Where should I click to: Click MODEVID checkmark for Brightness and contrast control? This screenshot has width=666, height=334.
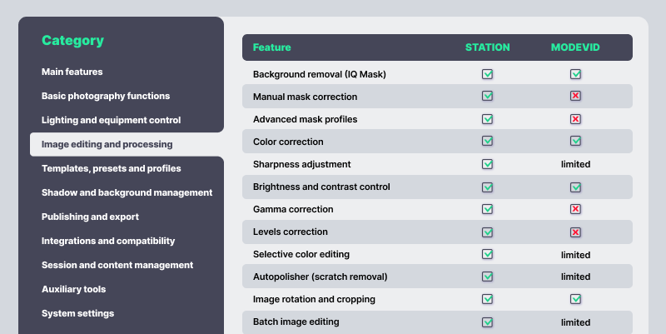[x=575, y=187]
